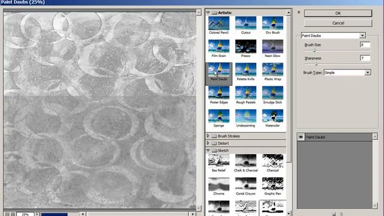Open the Brush Type dropdown
The image size is (384, 216).
tap(368, 73)
